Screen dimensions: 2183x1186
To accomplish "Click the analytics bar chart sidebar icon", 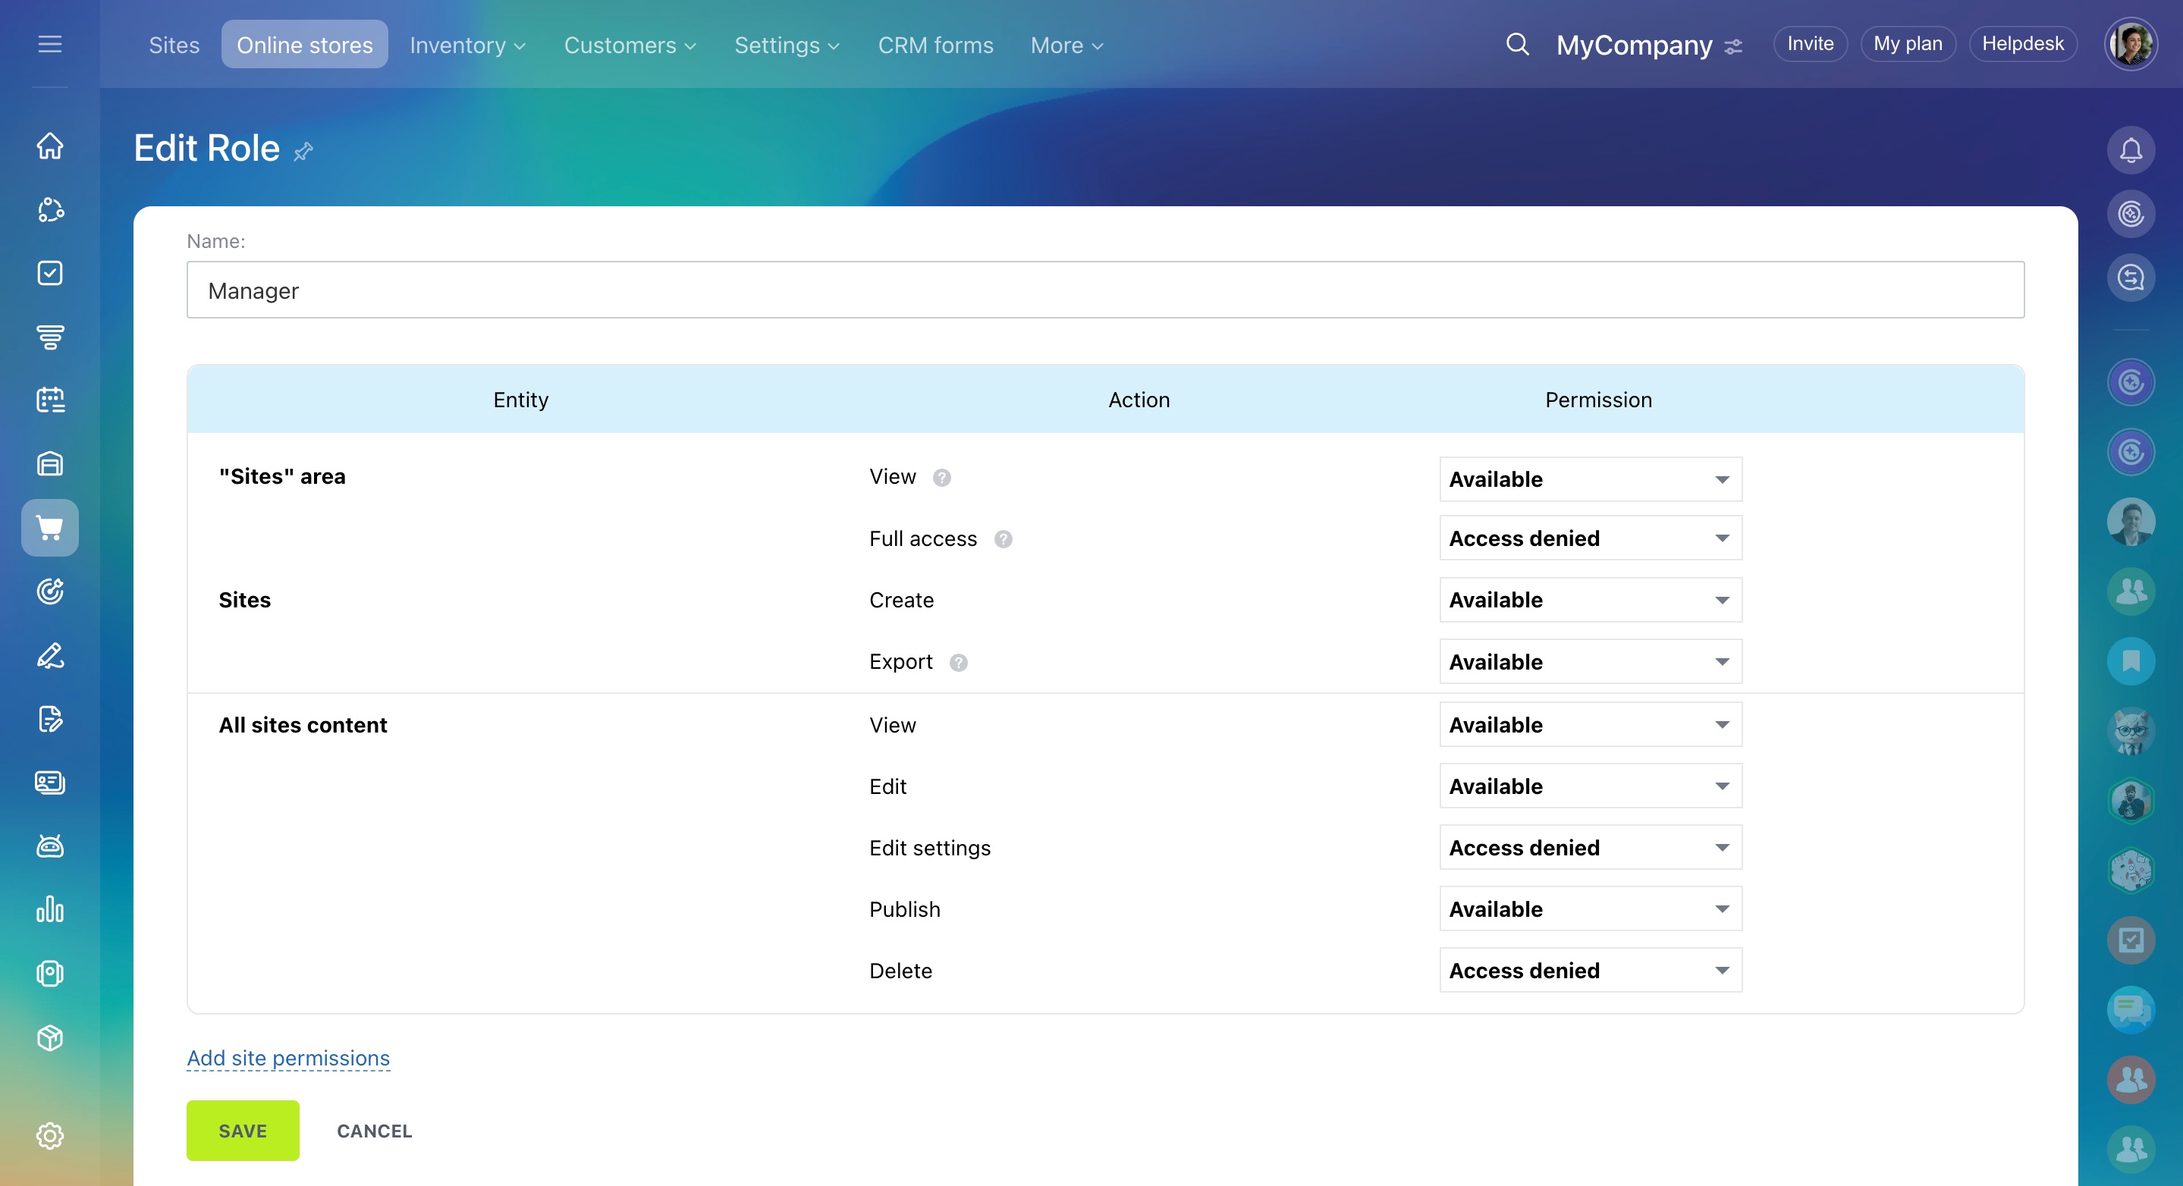I will pyautogui.click(x=50, y=909).
